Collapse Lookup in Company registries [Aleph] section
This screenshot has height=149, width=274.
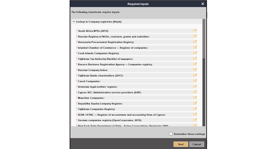pos(74,21)
